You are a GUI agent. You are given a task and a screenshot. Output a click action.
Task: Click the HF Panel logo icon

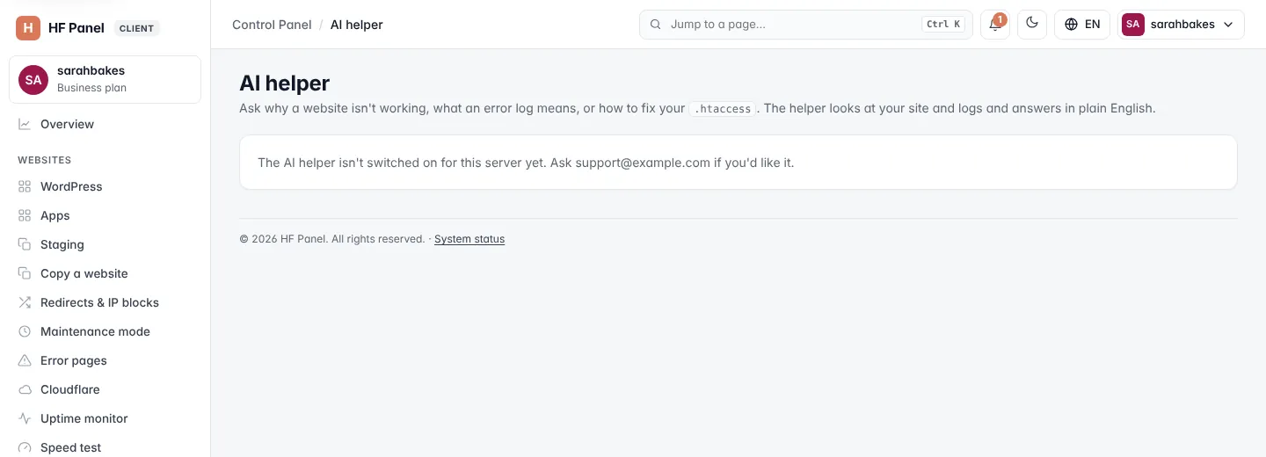[x=28, y=28]
